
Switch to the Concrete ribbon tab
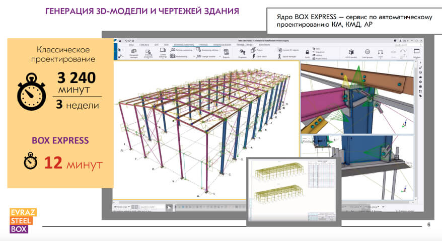click(x=144, y=45)
